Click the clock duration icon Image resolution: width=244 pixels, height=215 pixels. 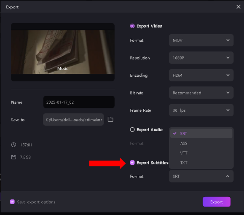click(x=13, y=145)
